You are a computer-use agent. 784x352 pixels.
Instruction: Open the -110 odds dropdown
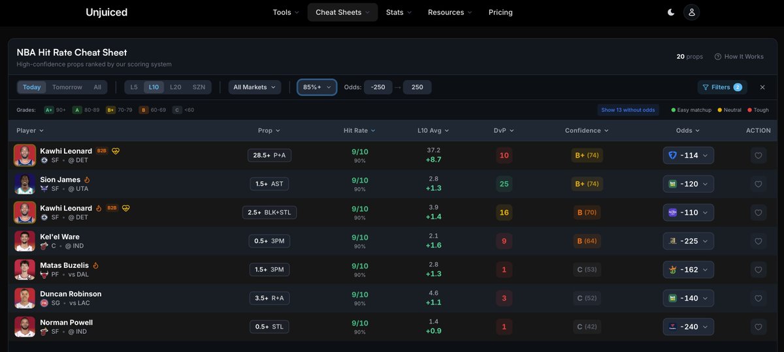[689, 213]
